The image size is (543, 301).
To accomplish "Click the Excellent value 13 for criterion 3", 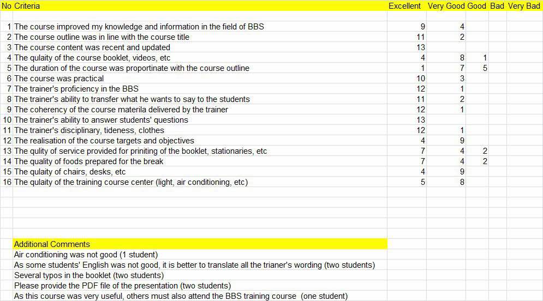I will [407, 47].
